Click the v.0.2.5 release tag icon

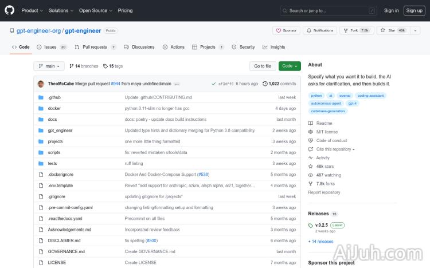(311, 225)
